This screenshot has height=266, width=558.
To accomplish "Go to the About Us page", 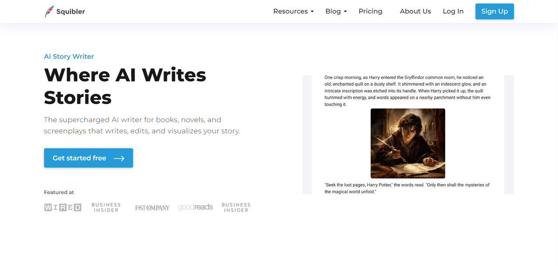I will (415, 11).
